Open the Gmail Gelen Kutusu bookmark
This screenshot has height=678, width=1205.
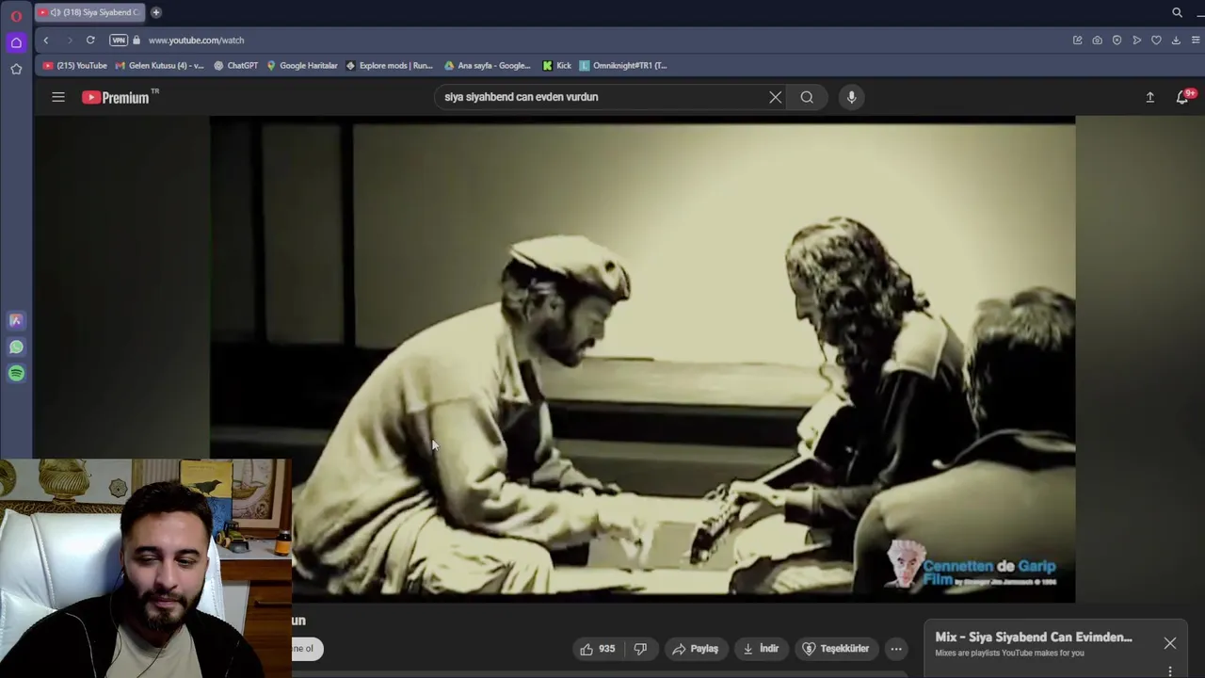pos(159,66)
